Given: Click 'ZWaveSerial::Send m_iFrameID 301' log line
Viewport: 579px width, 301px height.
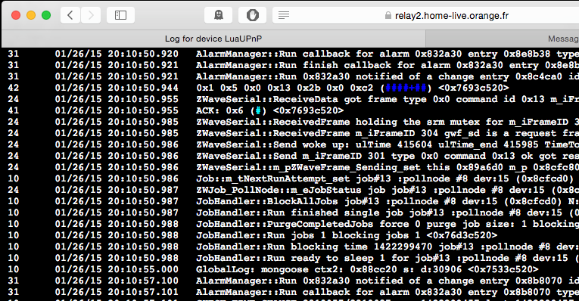Looking at the screenshot, I should [x=388, y=156].
